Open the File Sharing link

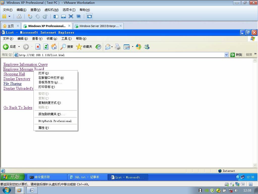[13, 83]
